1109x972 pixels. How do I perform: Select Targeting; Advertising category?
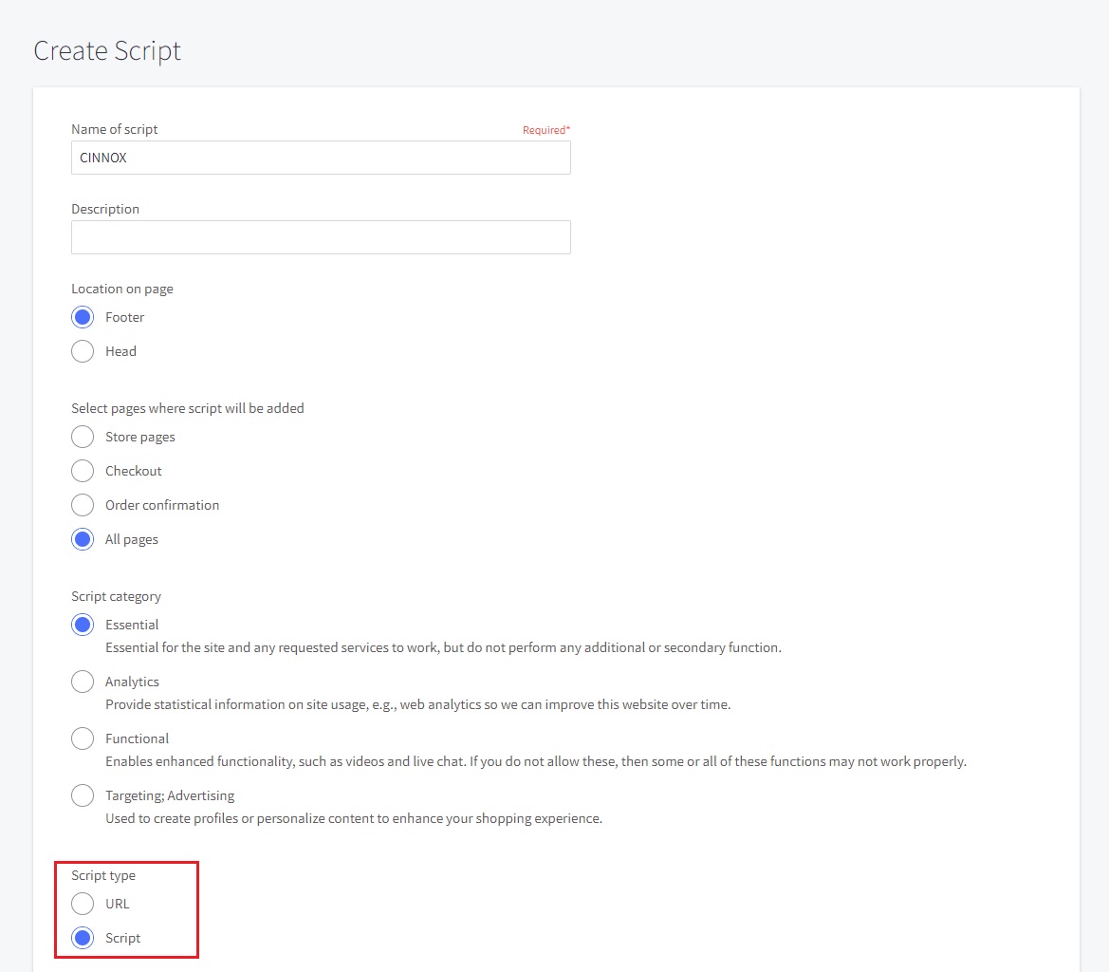tap(83, 795)
